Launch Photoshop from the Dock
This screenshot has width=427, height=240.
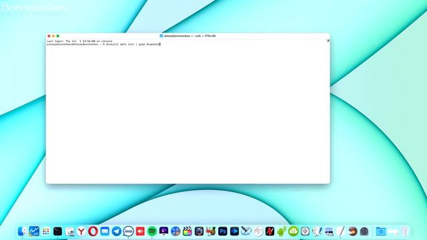(223, 231)
